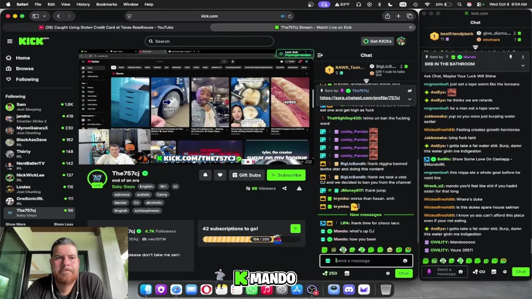Reload page in Safari address bar

coord(290,16)
